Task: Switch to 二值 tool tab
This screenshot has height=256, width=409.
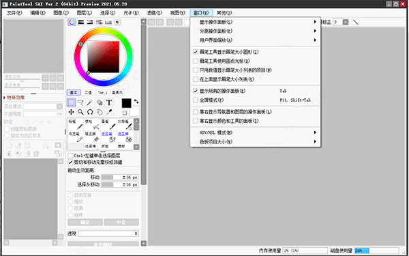Action: pyautogui.click(x=89, y=93)
